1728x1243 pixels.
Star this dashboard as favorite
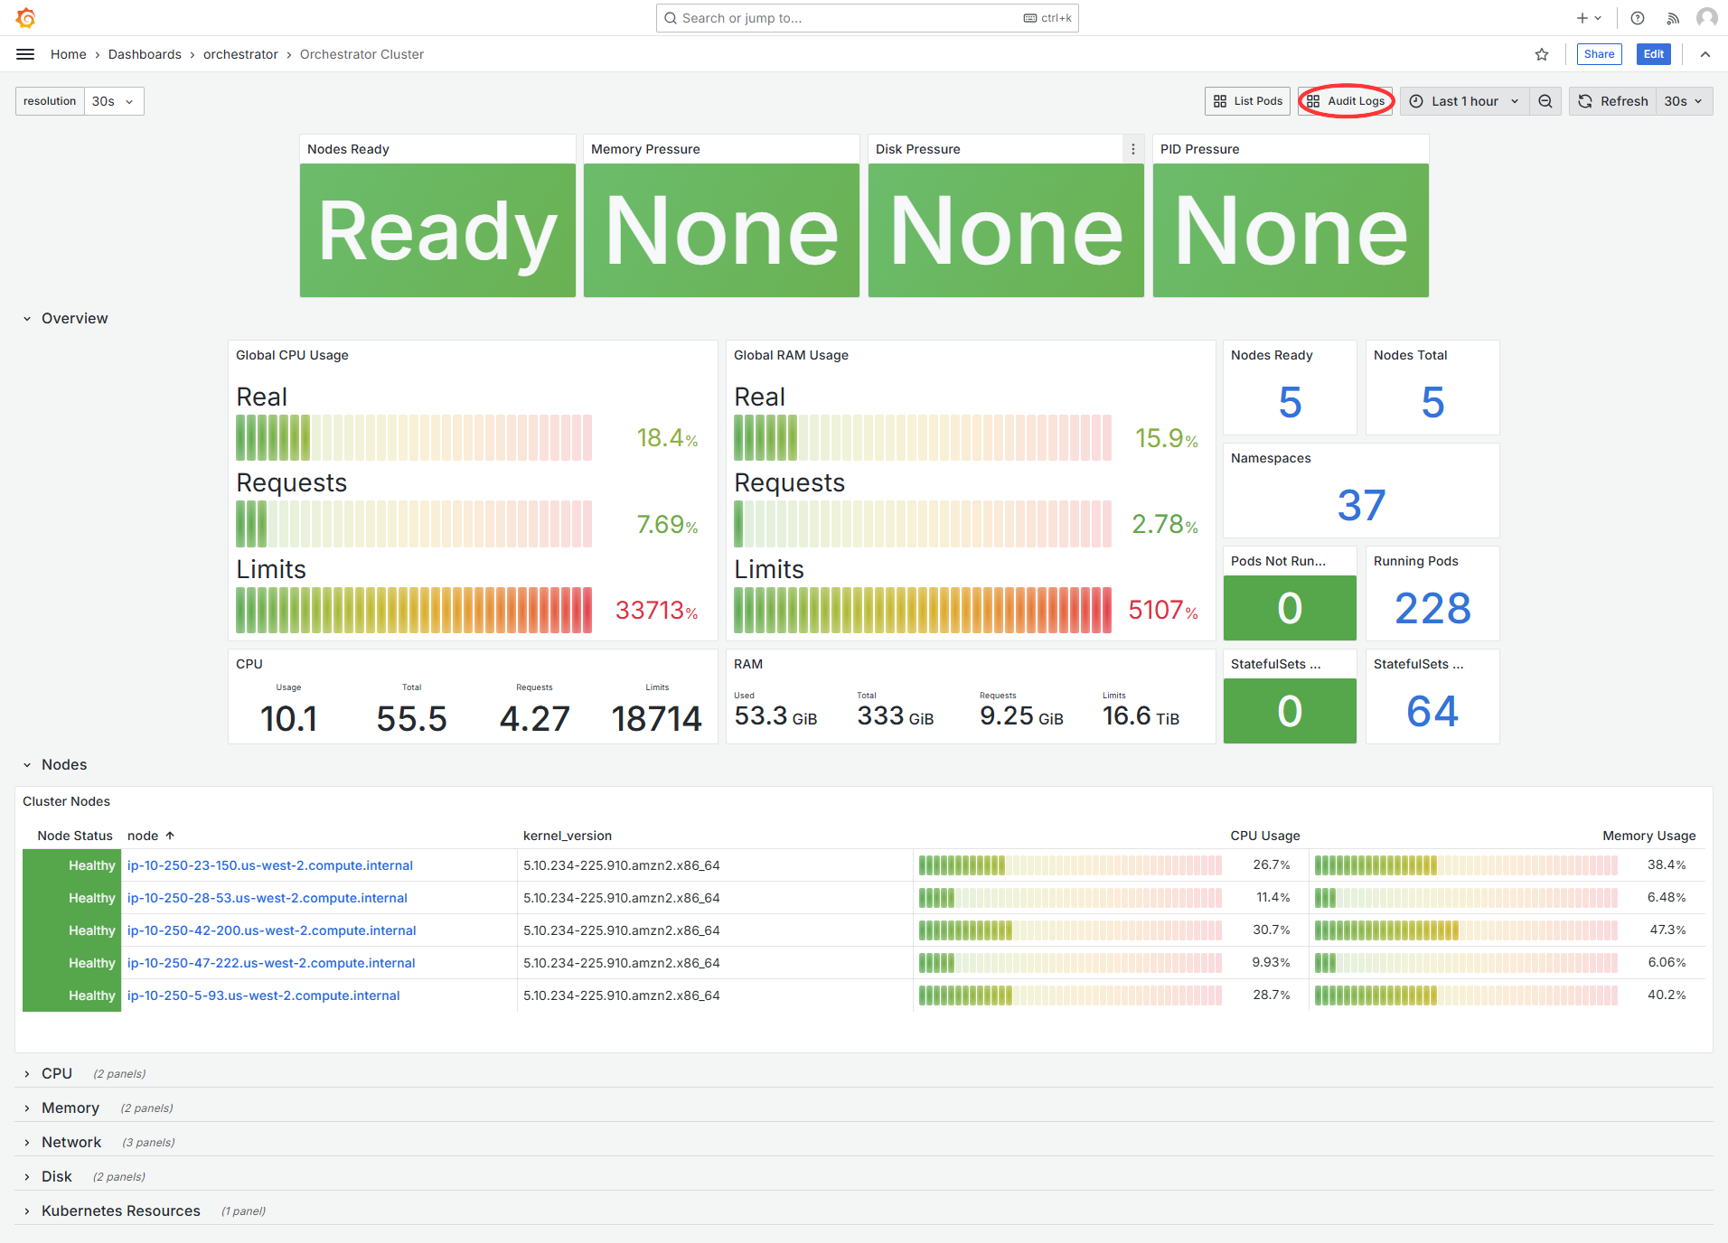[1542, 54]
